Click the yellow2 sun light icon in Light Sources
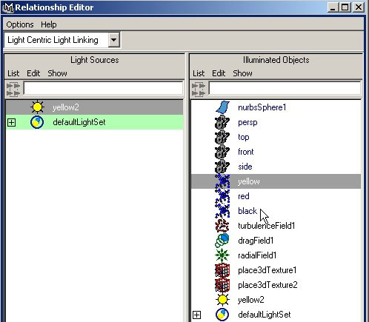 coord(37,107)
